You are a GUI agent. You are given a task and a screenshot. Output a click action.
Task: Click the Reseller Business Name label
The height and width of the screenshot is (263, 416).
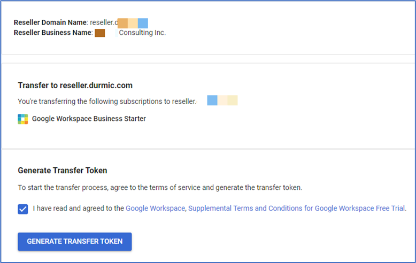[53, 33]
